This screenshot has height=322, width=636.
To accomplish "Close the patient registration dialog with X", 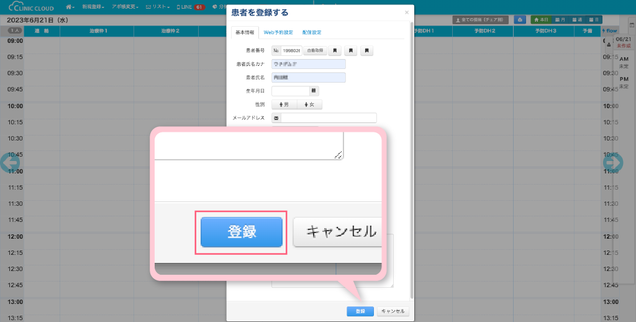I will tap(407, 12).
